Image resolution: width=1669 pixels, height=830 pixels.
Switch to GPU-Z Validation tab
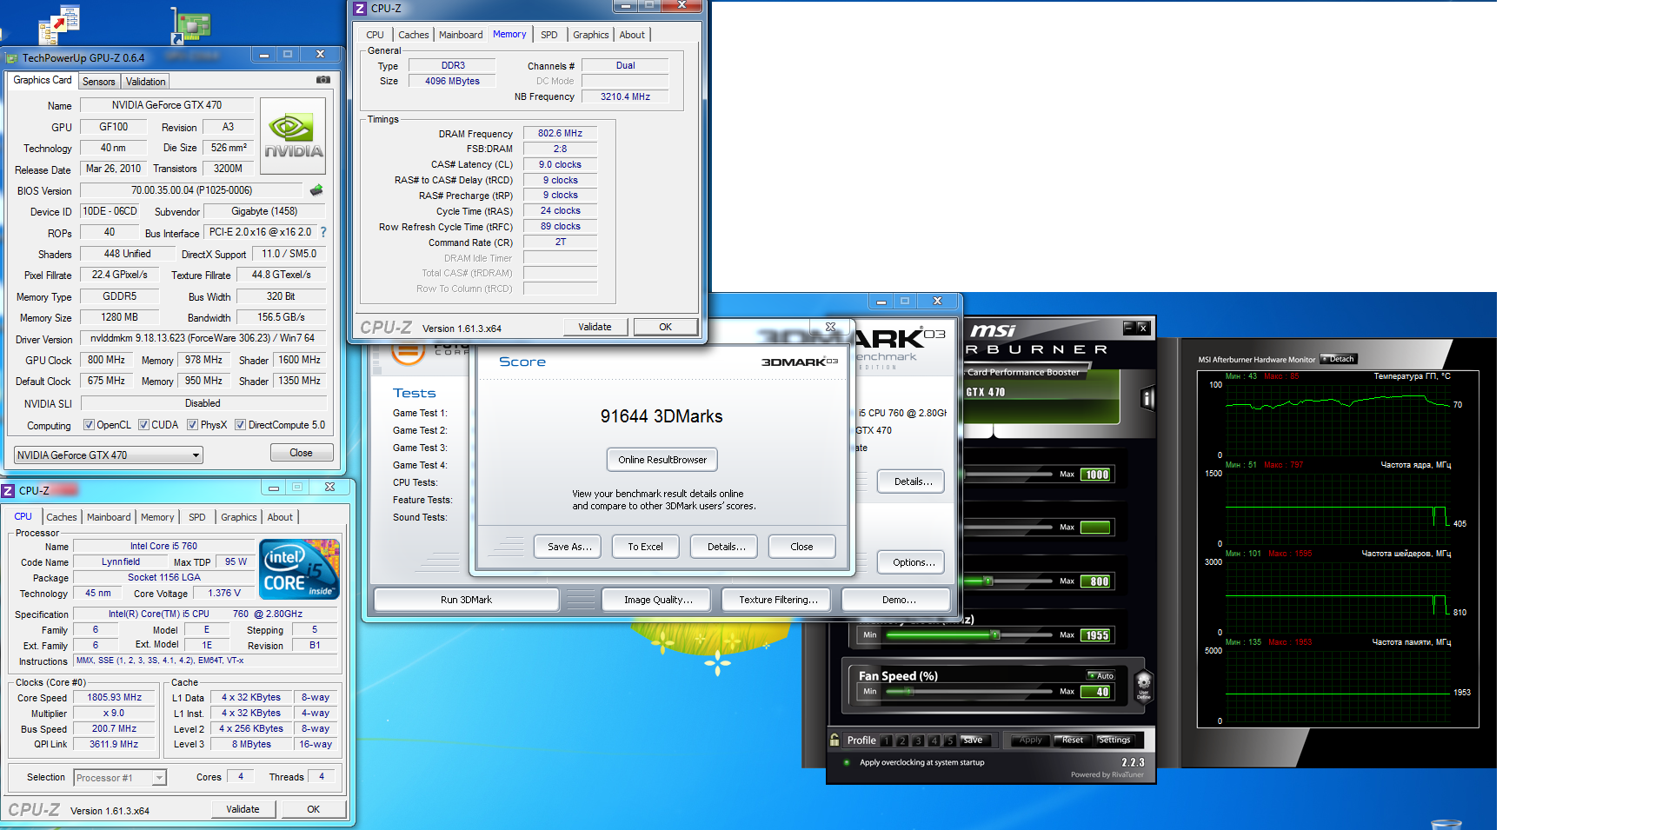[145, 81]
